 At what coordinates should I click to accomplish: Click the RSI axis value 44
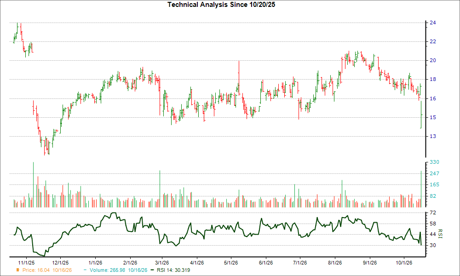pos(433,234)
